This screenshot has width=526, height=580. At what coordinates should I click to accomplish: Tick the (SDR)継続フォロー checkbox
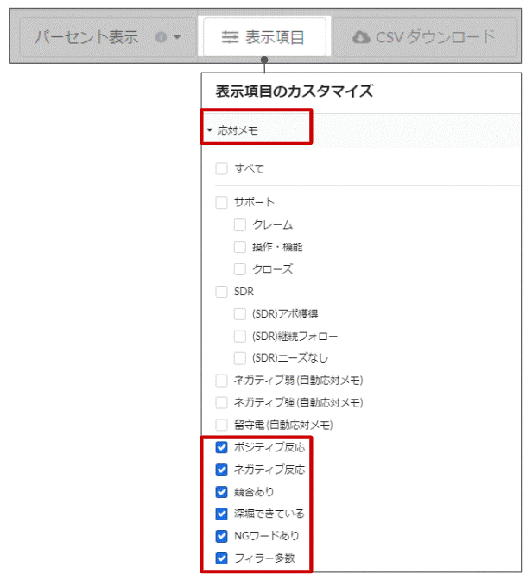point(240,337)
